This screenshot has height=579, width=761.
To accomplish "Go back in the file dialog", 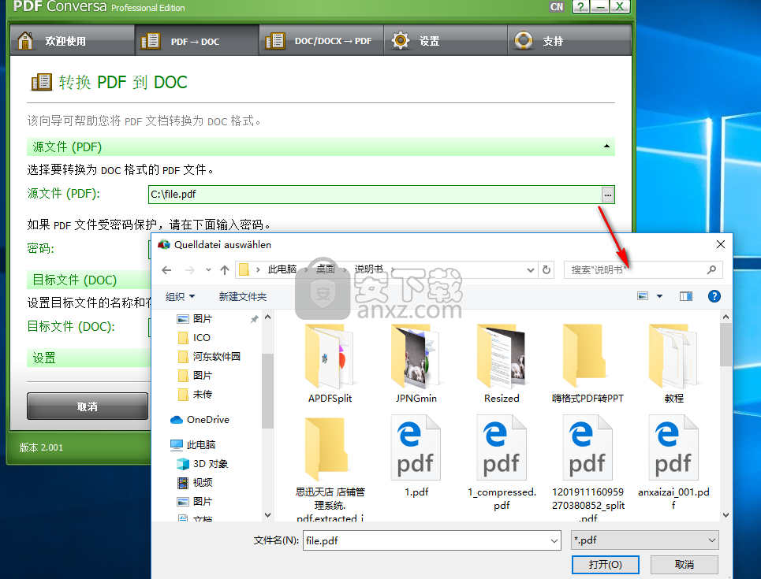I will (x=166, y=270).
